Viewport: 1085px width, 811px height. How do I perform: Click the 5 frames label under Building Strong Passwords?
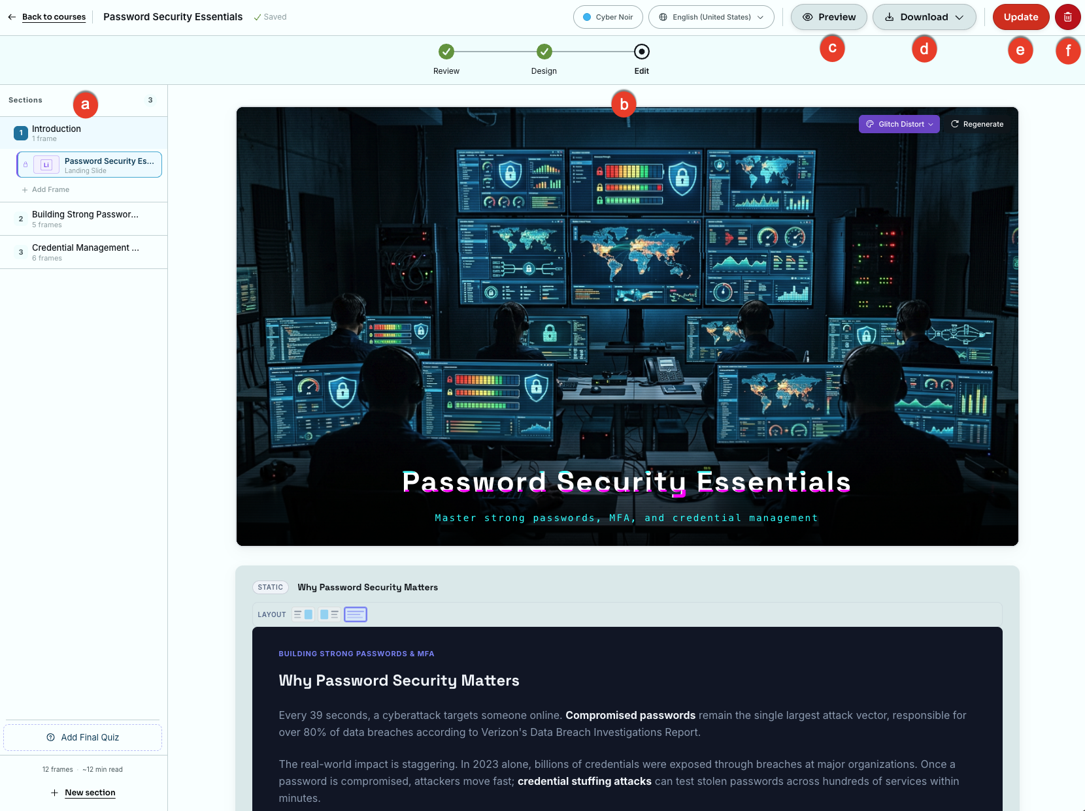pyautogui.click(x=47, y=225)
